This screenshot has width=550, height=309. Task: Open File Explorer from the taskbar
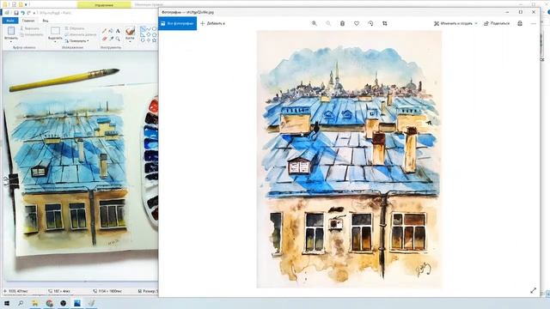35,303
